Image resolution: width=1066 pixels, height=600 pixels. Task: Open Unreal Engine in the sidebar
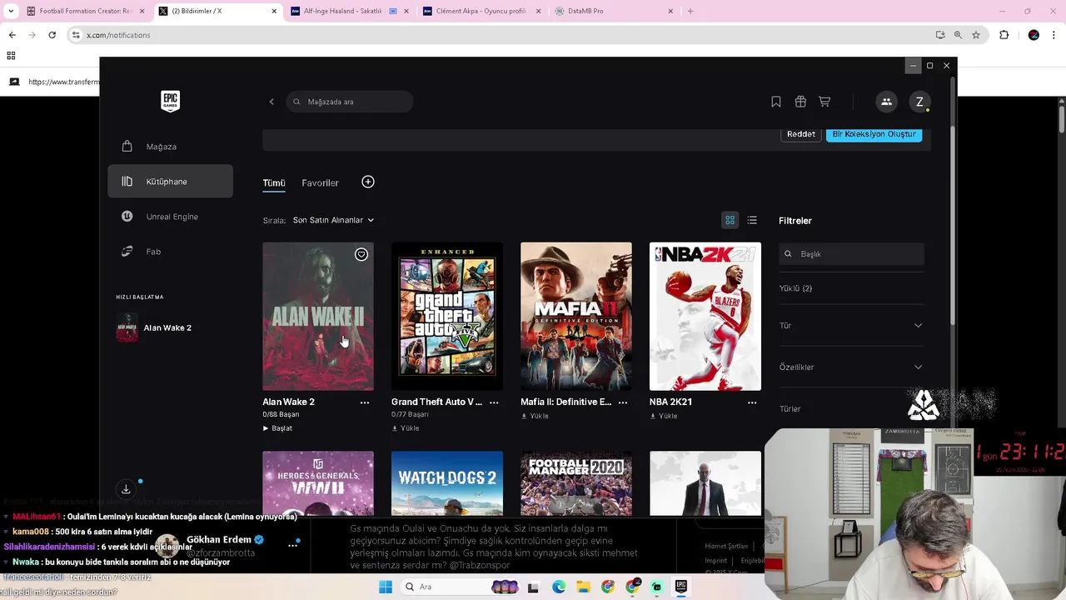pos(170,217)
